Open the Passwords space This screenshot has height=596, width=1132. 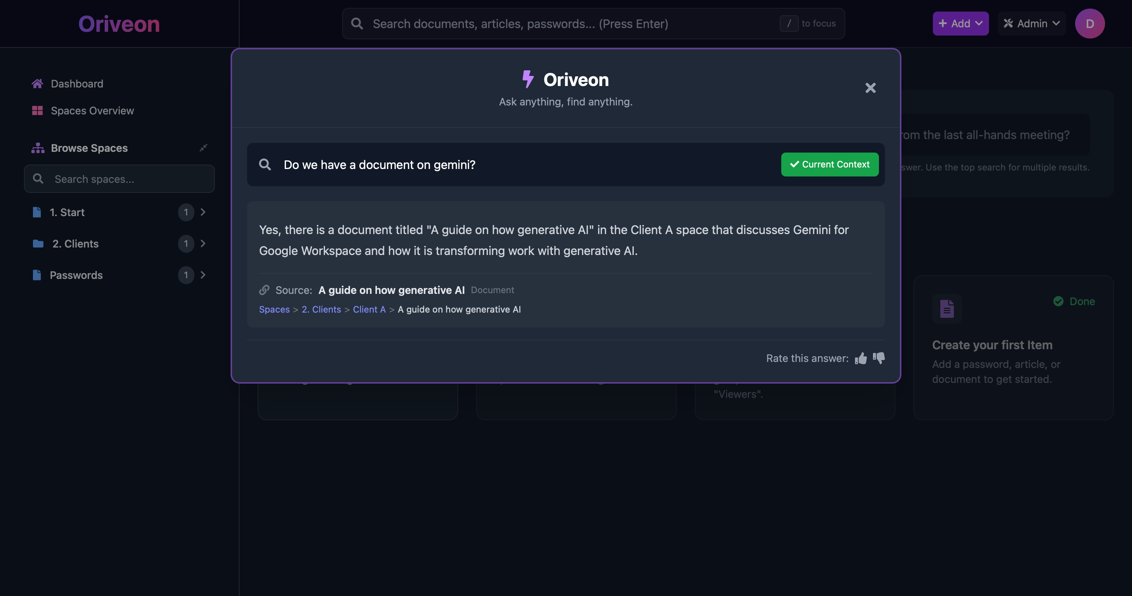pyautogui.click(x=76, y=275)
